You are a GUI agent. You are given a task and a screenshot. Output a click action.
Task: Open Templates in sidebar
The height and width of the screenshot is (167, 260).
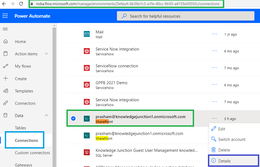pyautogui.click(x=24, y=91)
